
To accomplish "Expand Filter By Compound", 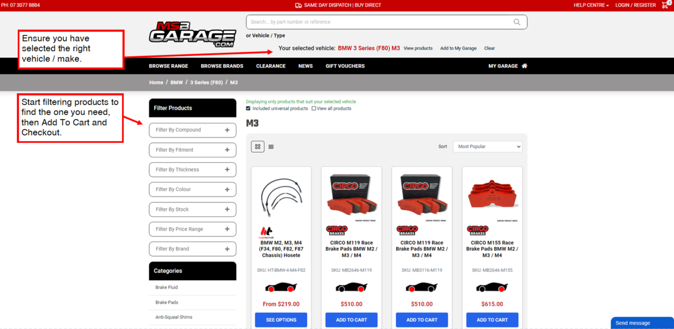I will point(192,130).
